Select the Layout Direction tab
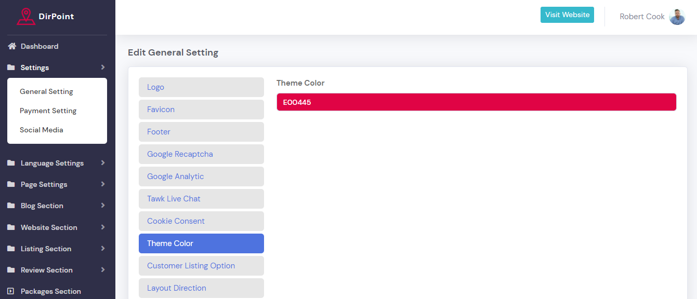Image resolution: width=697 pixels, height=299 pixels. tap(201, 288)
